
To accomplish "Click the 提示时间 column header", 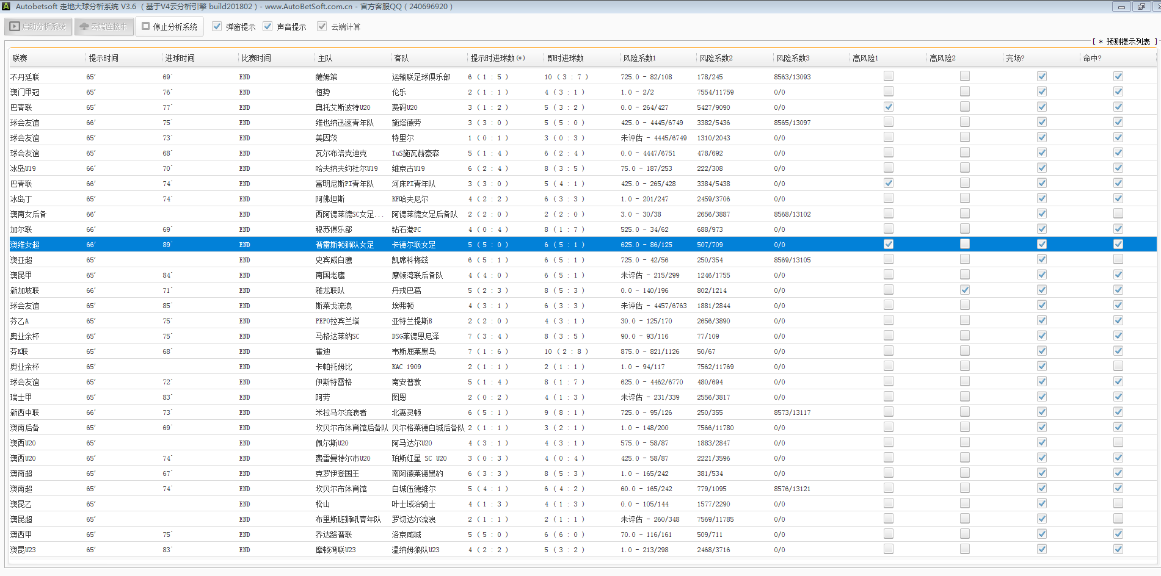I will tap(104, 58).
